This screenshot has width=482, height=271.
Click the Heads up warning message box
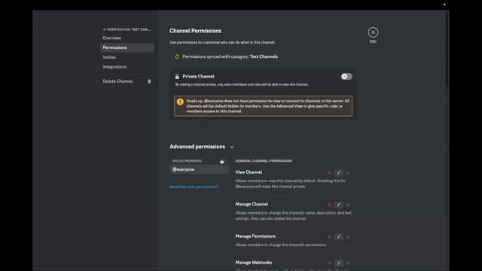pyautogui.click(x=263, y=106)
